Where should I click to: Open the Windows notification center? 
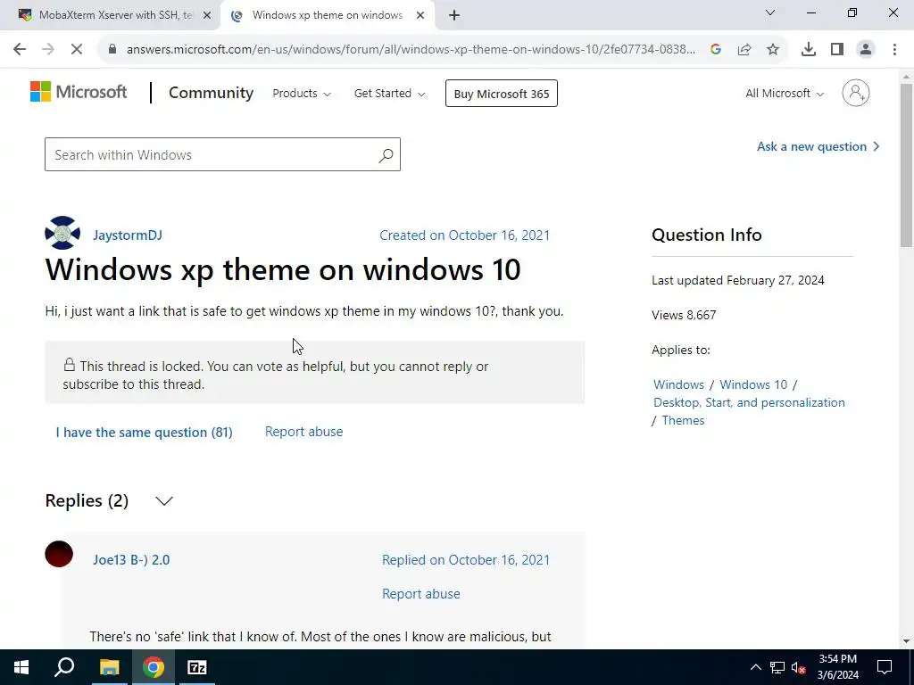point(885,667)
